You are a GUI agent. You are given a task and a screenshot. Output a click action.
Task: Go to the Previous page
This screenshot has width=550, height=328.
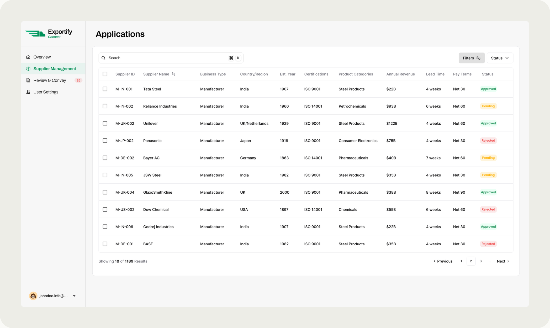[x=443, y=261]
